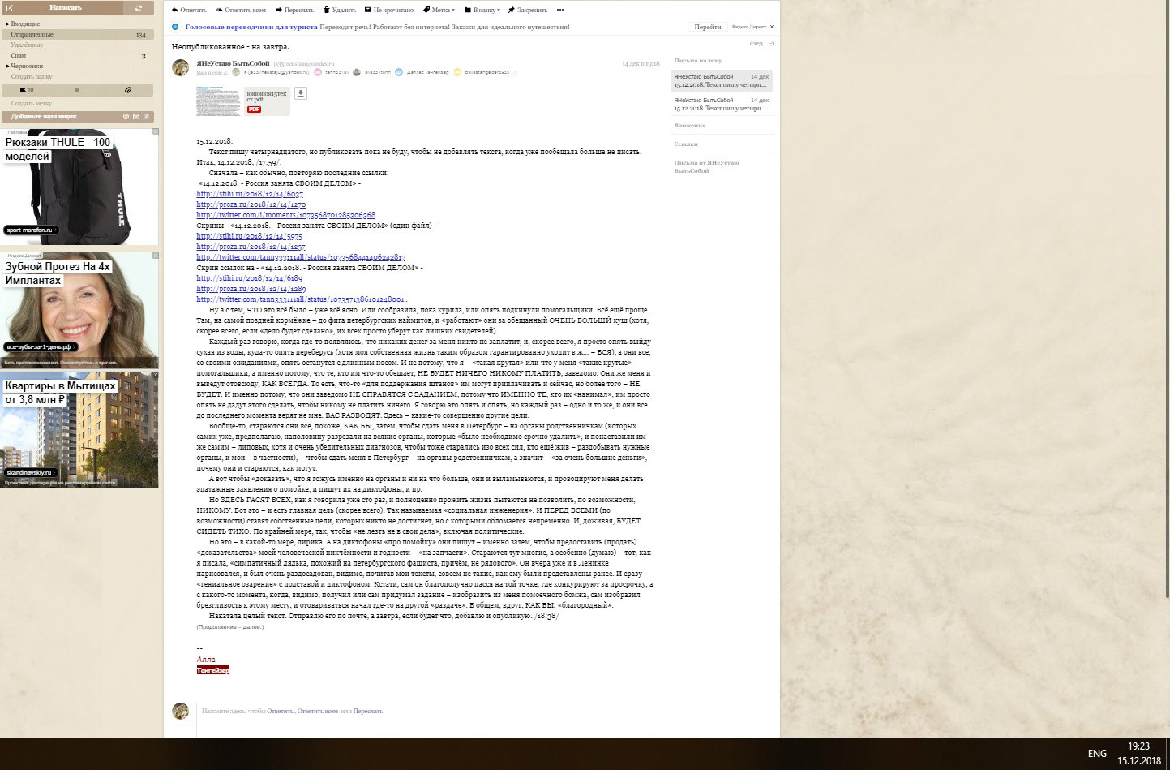
Task: Click the ENG language indicator in taskbar
Action: (x=1097, y=754)
